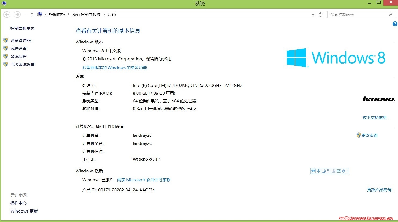Maximize the 系统 window
Screen dimensions: 398x222
point(378,3)
